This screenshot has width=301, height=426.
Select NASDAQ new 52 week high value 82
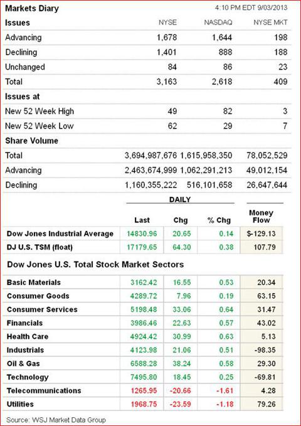[x=228, y=111]
